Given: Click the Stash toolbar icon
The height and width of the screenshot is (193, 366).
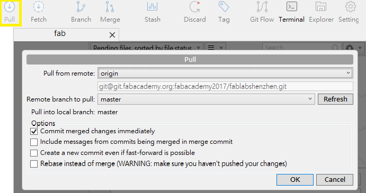Looking at the screenshot, I should (153, 12).
